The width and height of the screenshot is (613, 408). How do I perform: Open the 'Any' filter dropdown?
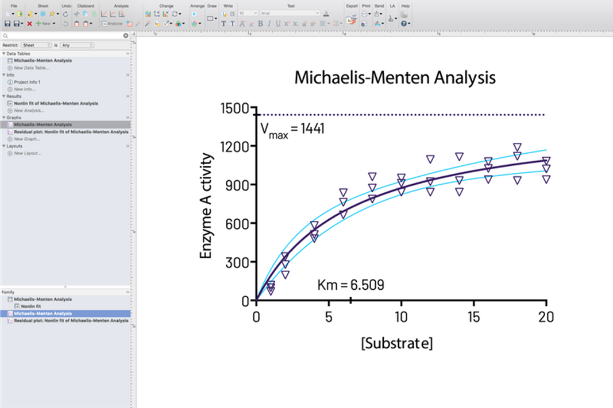click(76, 45)
